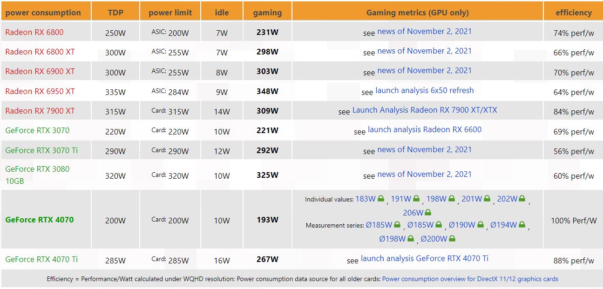Screen dimensions: 603x289
Task: Click the GeForce RTX 3080 10GB product name
Action: pos(37,175)
